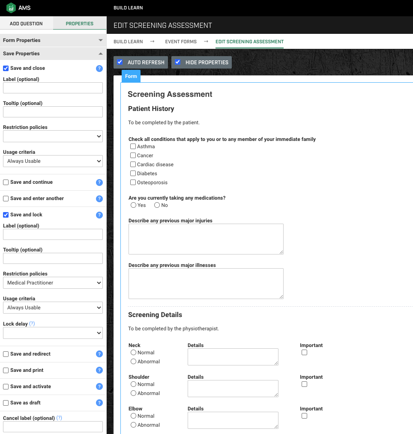
Task: Select the Form tab
Action: [131, 76]
